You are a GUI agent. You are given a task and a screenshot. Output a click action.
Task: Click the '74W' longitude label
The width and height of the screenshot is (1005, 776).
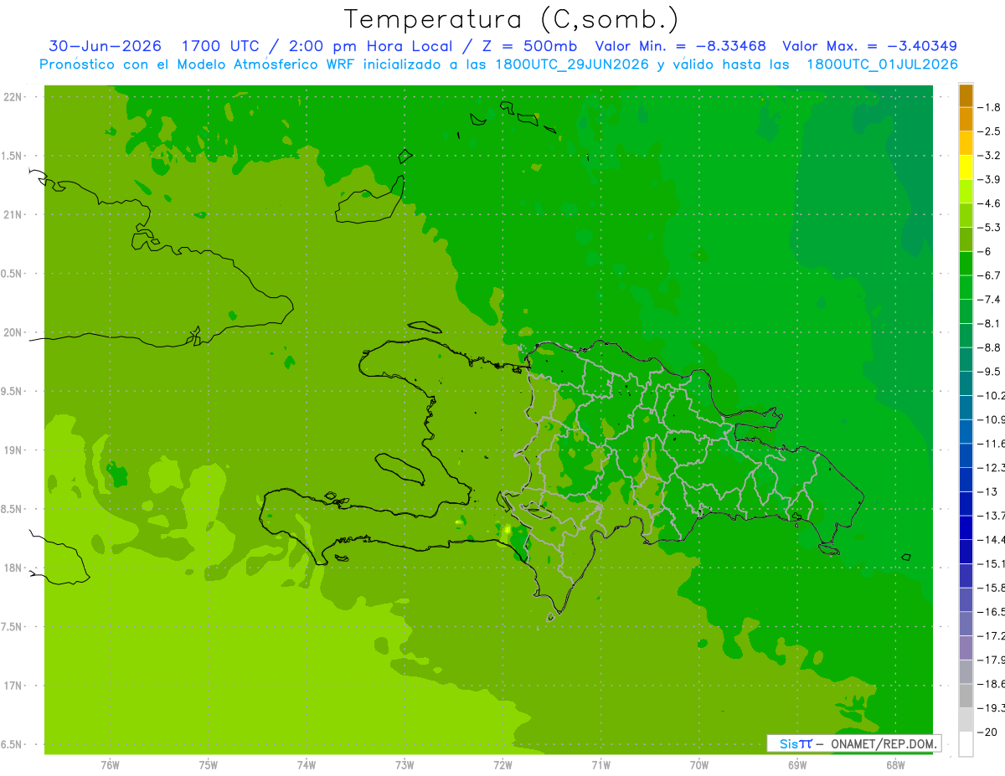[307, 764]
